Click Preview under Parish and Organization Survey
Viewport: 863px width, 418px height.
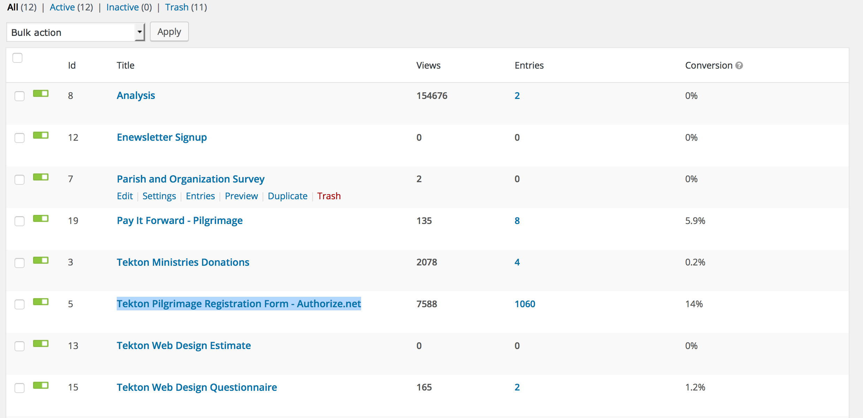pos(242,196)
